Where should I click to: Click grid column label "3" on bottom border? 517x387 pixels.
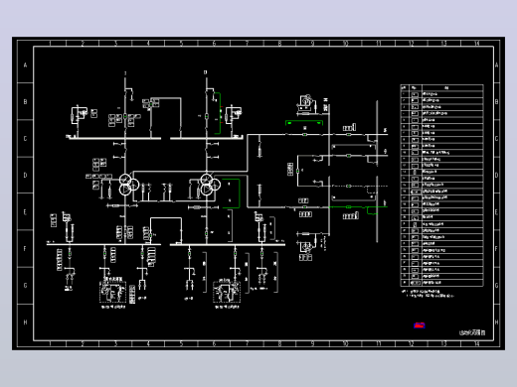115,343
